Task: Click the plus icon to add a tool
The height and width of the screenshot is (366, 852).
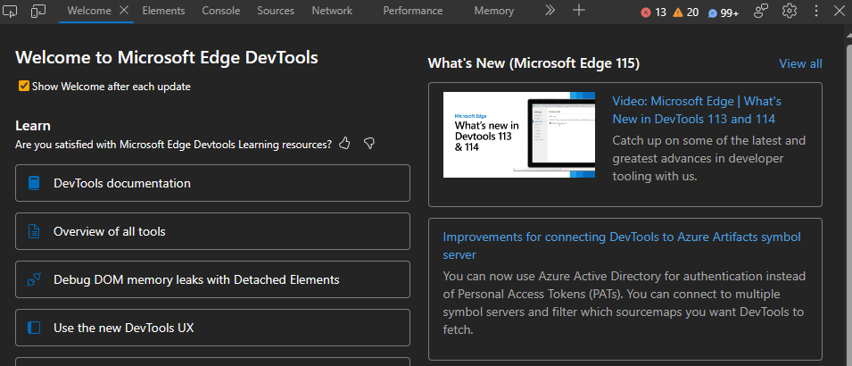Action: pyautogui.click(x=579, y=11)
